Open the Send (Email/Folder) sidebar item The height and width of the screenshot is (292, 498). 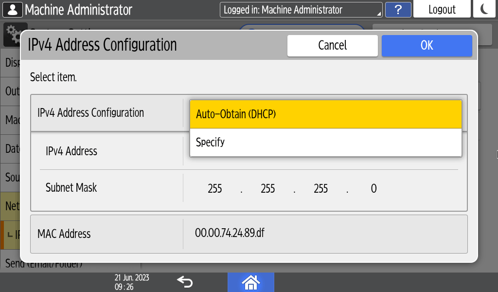click(x=44, y=265)
